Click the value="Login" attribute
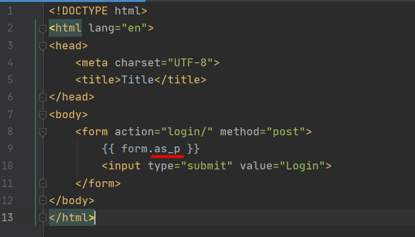Image resolution: width=415 pixels, height=237 pixels. [x=283, y=166]
